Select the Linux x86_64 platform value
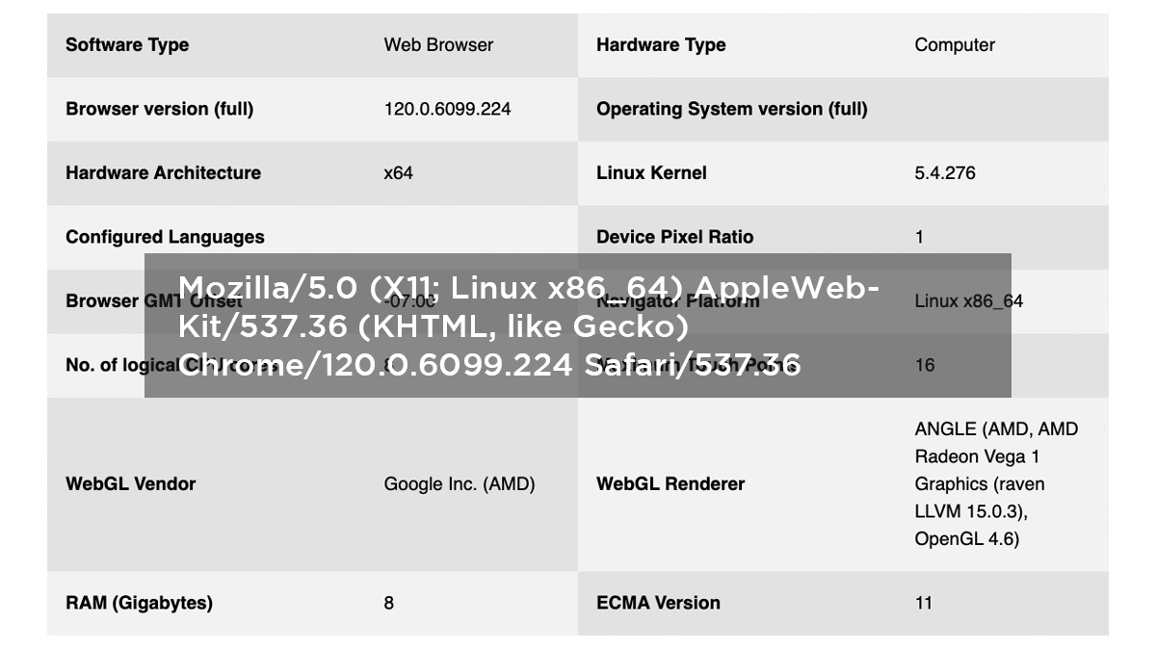Screen dimensions: 1156x650 click(969, 301)
